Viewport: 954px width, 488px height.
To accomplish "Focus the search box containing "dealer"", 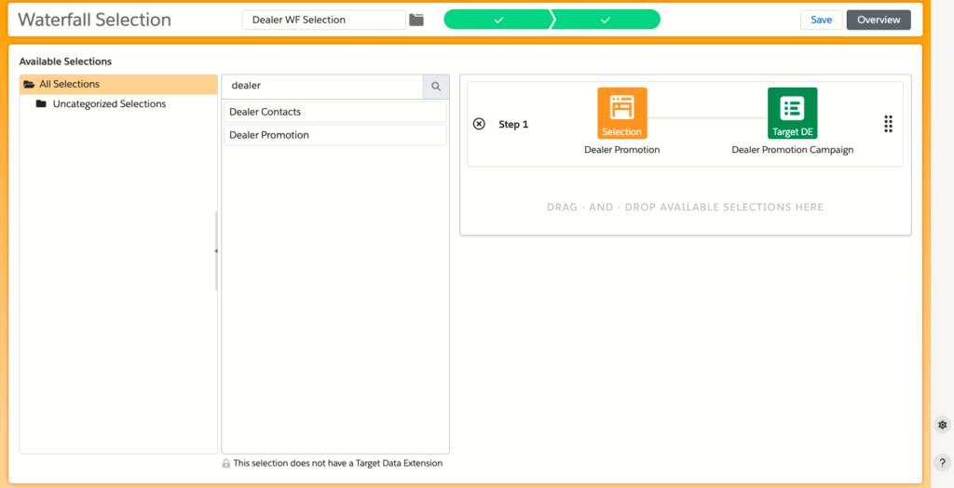I will [322, 86].
